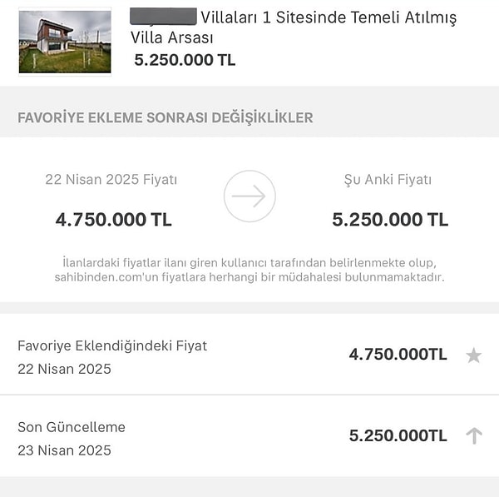
Task: Click the '22 Nisan 2025' date in the favorite row
Action: 64,369
